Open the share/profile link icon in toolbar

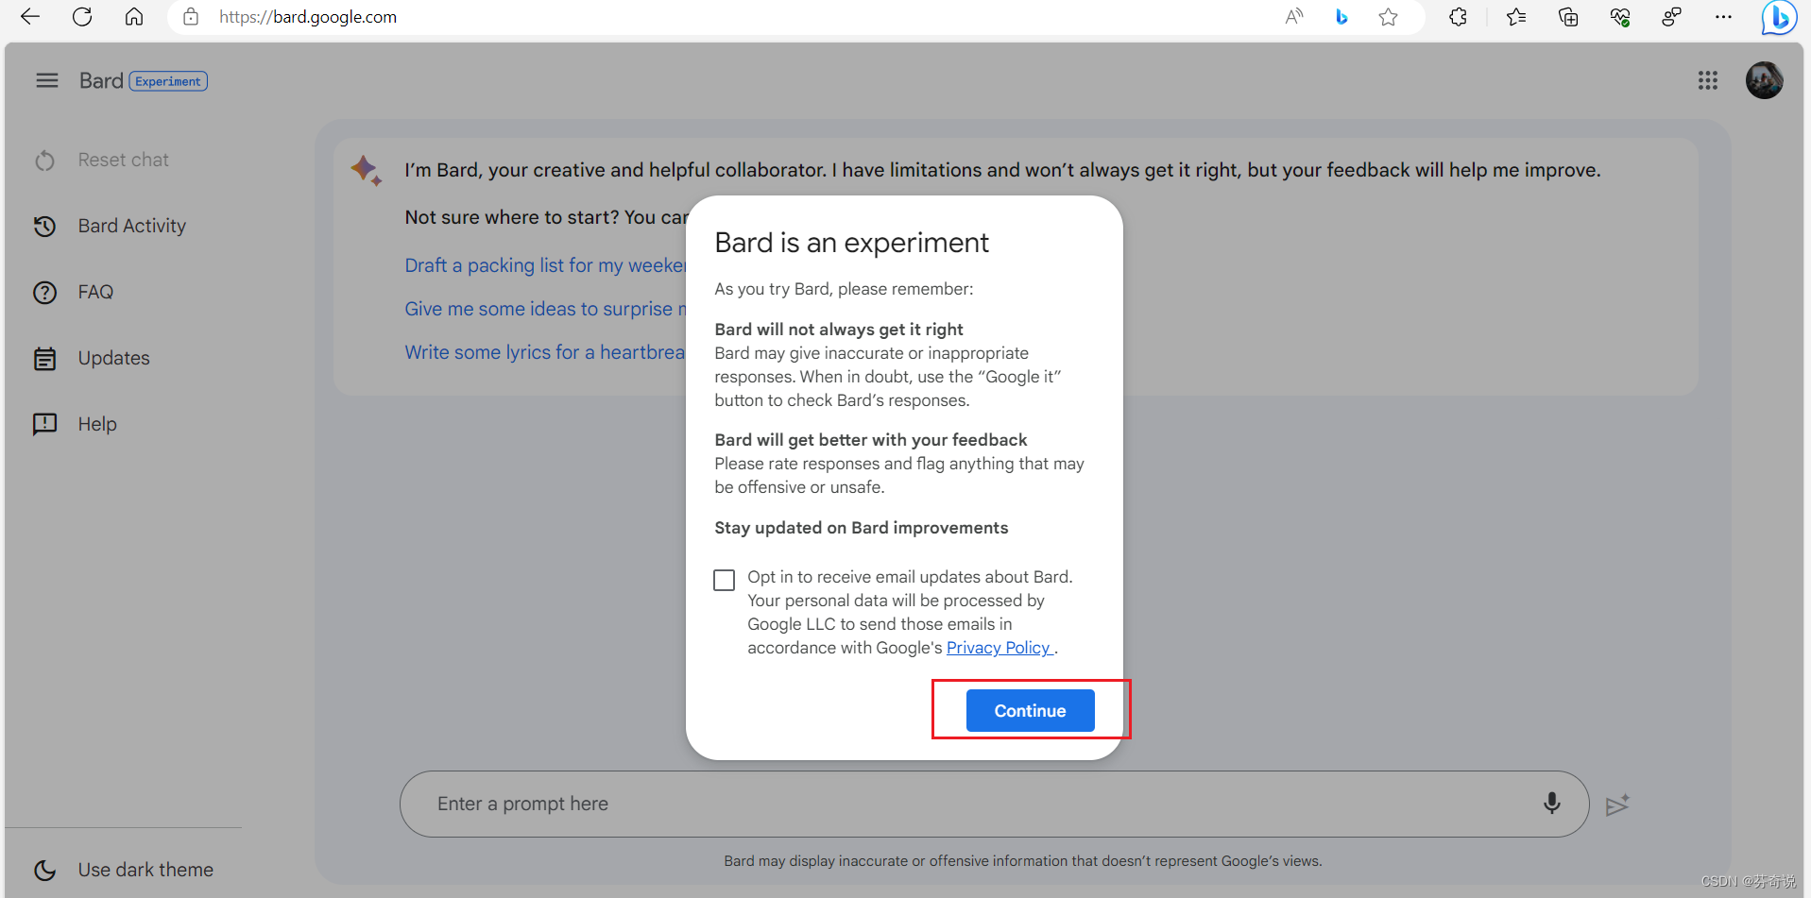click(1671, 17)
